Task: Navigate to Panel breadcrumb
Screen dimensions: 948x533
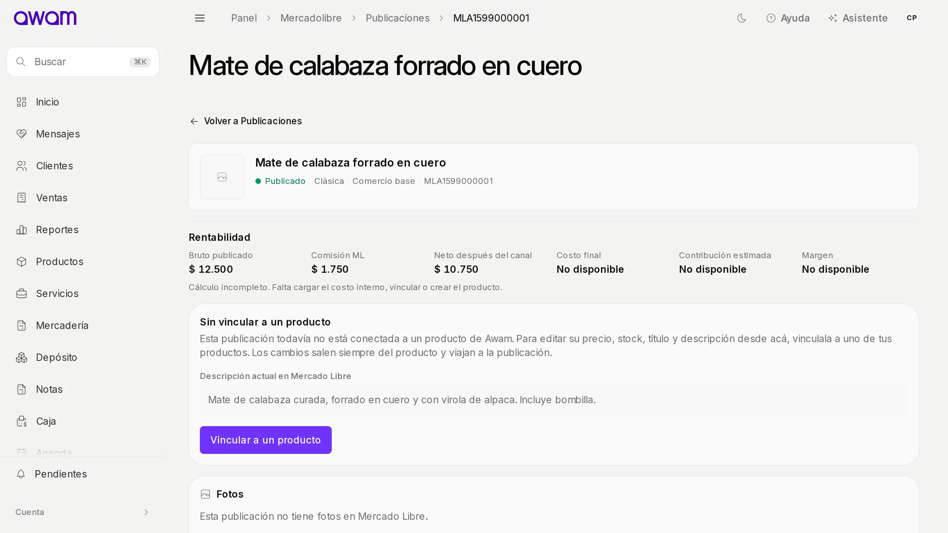Action: (x=244, y=18)
